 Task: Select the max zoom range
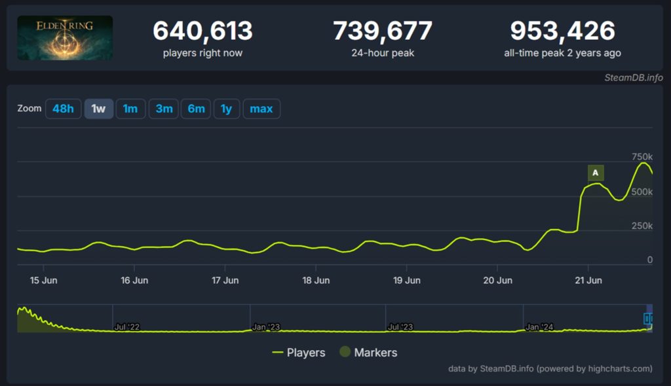(x=261, y=109)
